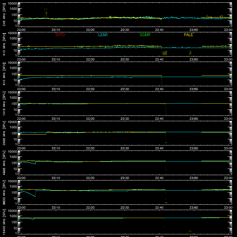
Task: Select the 245 MHz [SFU] axis label
Action: point(4,15)
